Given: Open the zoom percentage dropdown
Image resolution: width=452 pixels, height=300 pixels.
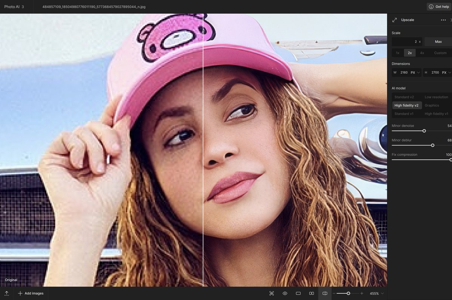Looking at the screenshot, I should coord(377,293).
